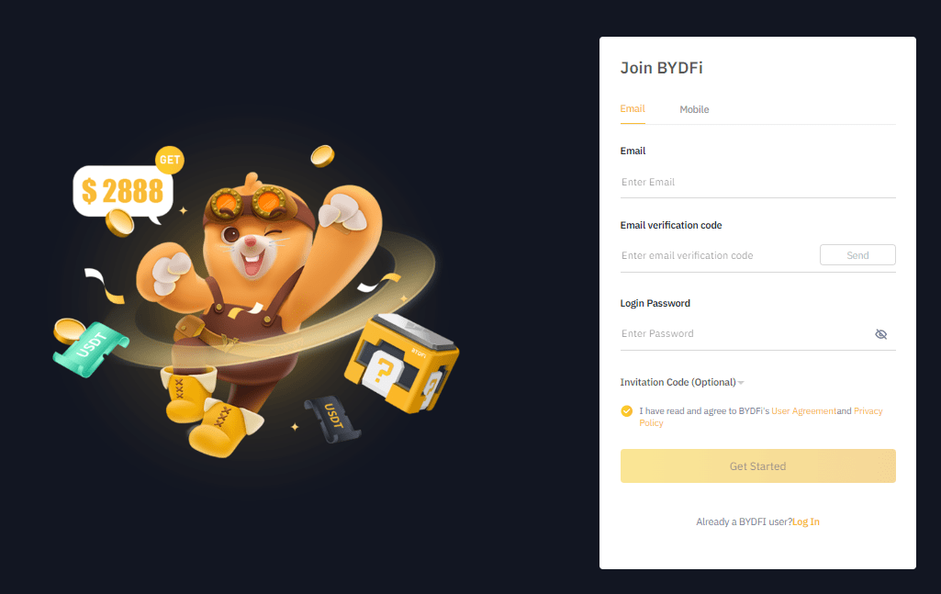This screenshot has height=594, width=941.
Task: Open the User Agreement link
Action: (803, 411)
